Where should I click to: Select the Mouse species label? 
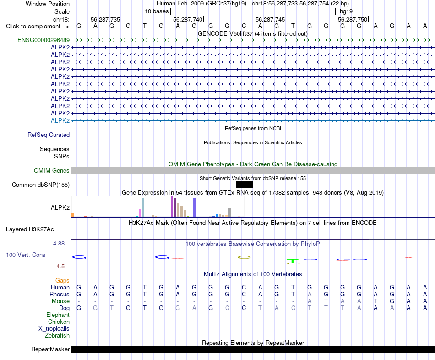tap(60, 301)
